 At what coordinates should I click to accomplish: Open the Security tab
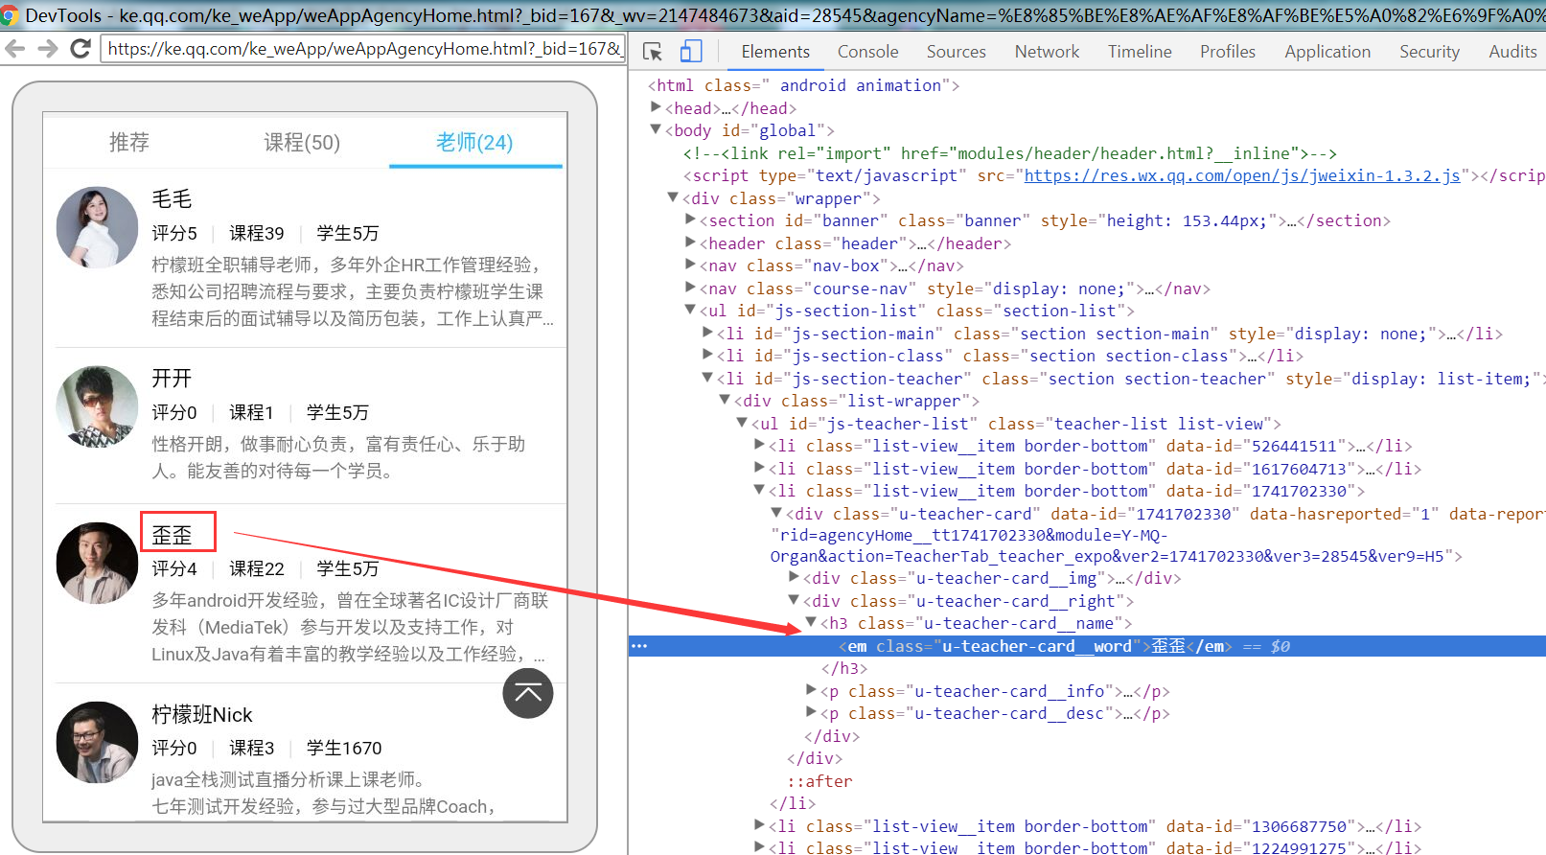1429,52
